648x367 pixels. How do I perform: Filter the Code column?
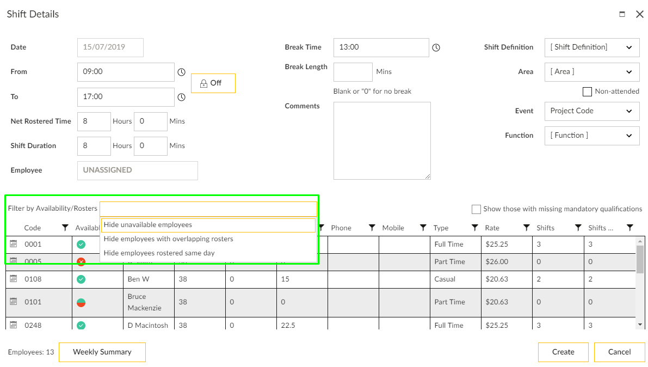click(65, 228)
